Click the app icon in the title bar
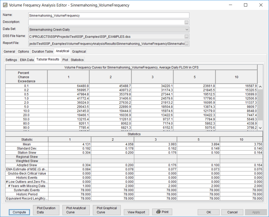The height and width of the screenshot is (217, 269). coord(5,5)
